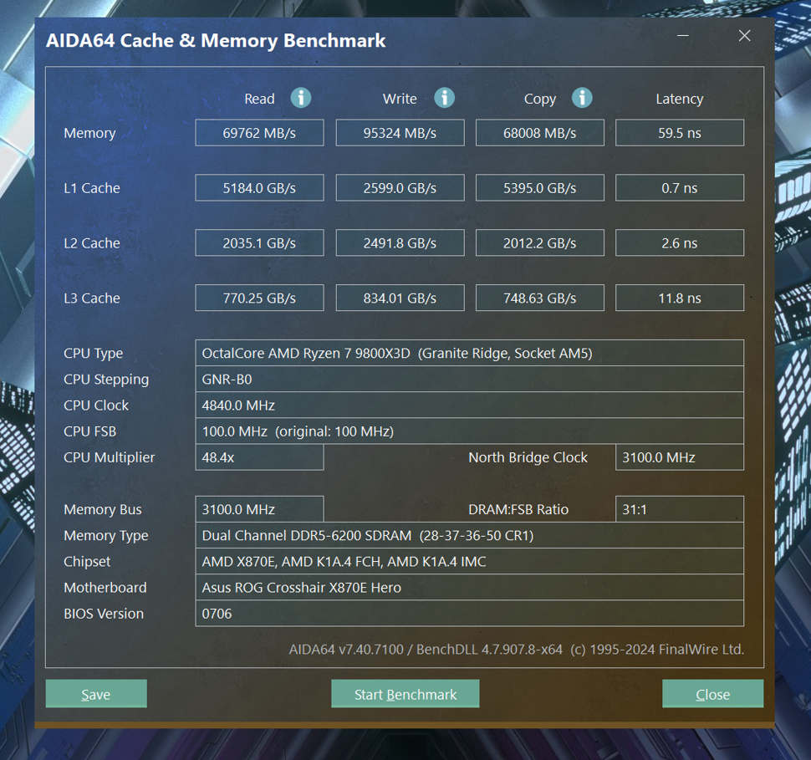Start the benchmark run
The width and height of the screenshot is (811, 760).
click(x=405, y=694)
